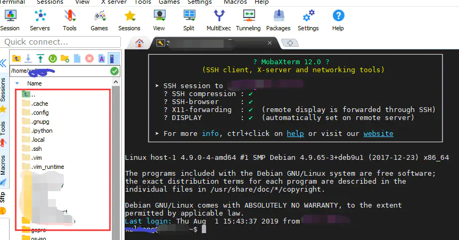This screenshot has width=459, height=240.
Task: Open the Macros menu in menu bar
Action: (235, 2)
